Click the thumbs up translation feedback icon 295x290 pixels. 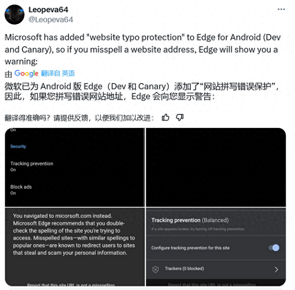click(165, 118)
